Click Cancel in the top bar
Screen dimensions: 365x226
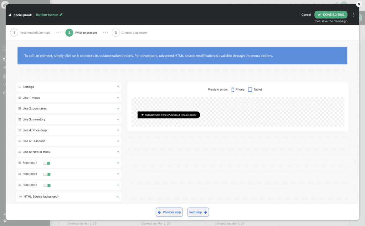point(306,15)
